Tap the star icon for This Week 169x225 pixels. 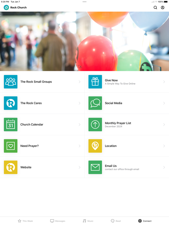point(20,221)
